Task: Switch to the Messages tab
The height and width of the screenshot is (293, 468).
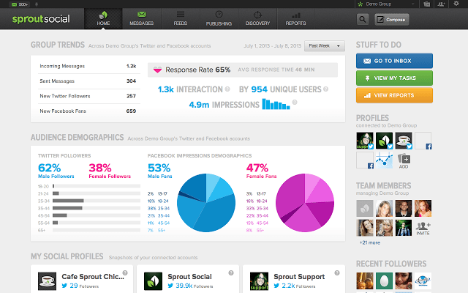Action: pyautogui.click(x=141, y=18)
